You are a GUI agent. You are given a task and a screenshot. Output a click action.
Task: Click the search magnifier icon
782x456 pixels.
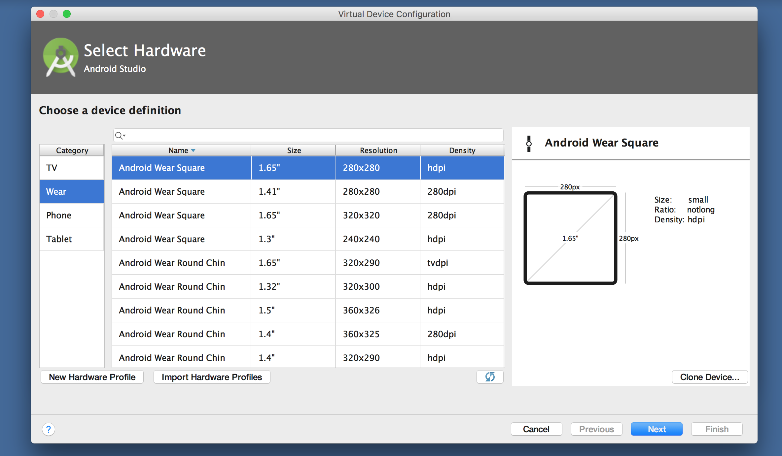click(120, 135)
